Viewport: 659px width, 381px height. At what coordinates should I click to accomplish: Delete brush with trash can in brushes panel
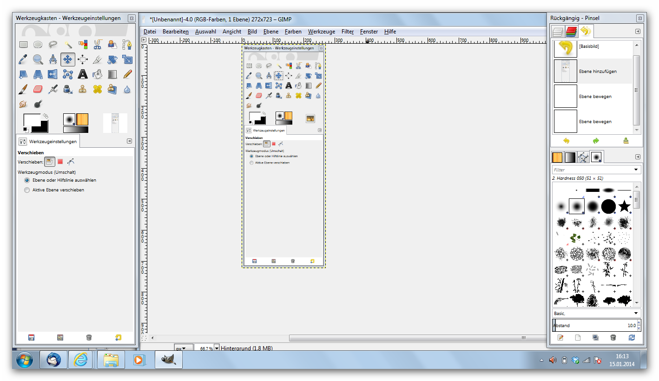pos(613,338)
